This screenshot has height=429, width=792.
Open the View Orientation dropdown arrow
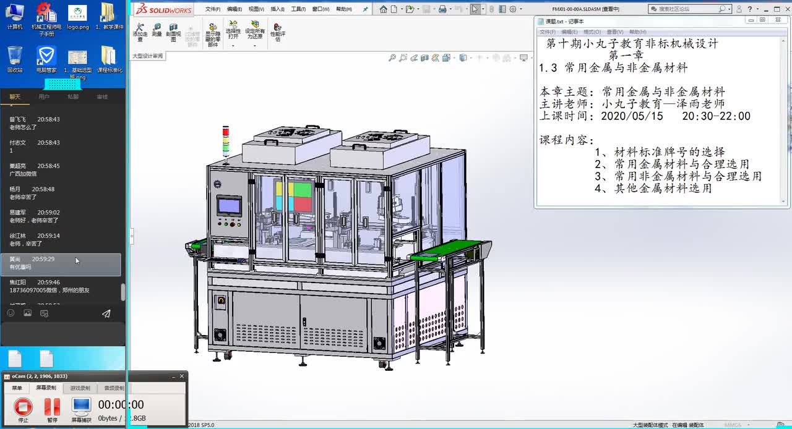click(x=454, y=57)
